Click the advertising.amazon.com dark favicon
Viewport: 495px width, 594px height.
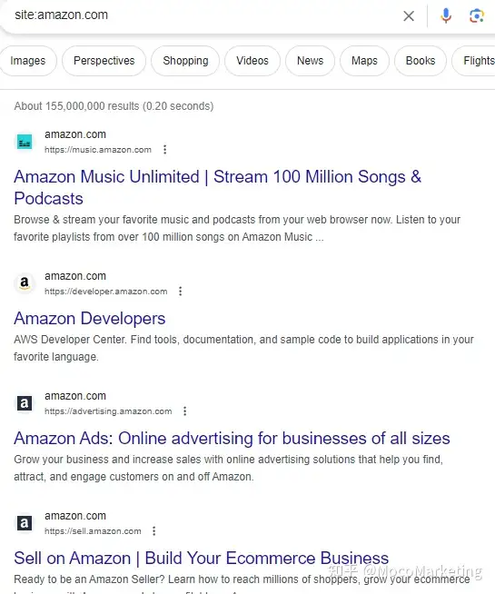[25, 403]
